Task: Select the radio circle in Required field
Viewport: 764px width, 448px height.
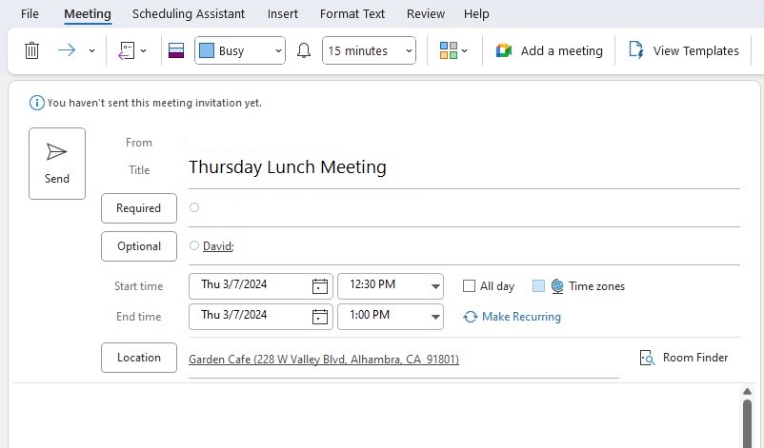Action: tap(194, 207)
